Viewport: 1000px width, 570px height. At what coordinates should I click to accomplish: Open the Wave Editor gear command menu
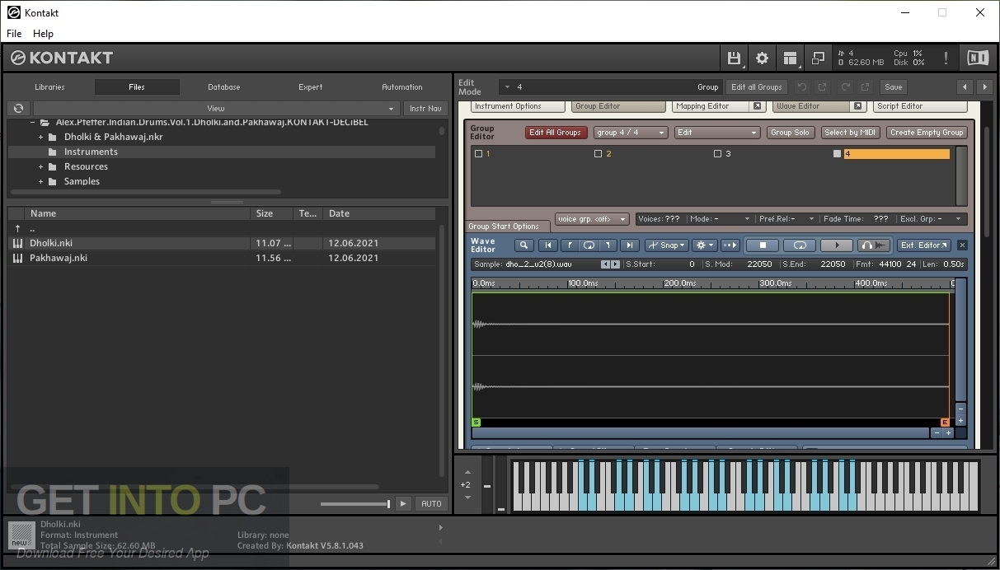[704, 245]
